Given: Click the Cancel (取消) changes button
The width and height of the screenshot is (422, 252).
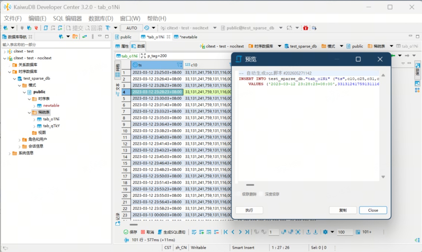Looking at the screenshot, I should 147,232.
